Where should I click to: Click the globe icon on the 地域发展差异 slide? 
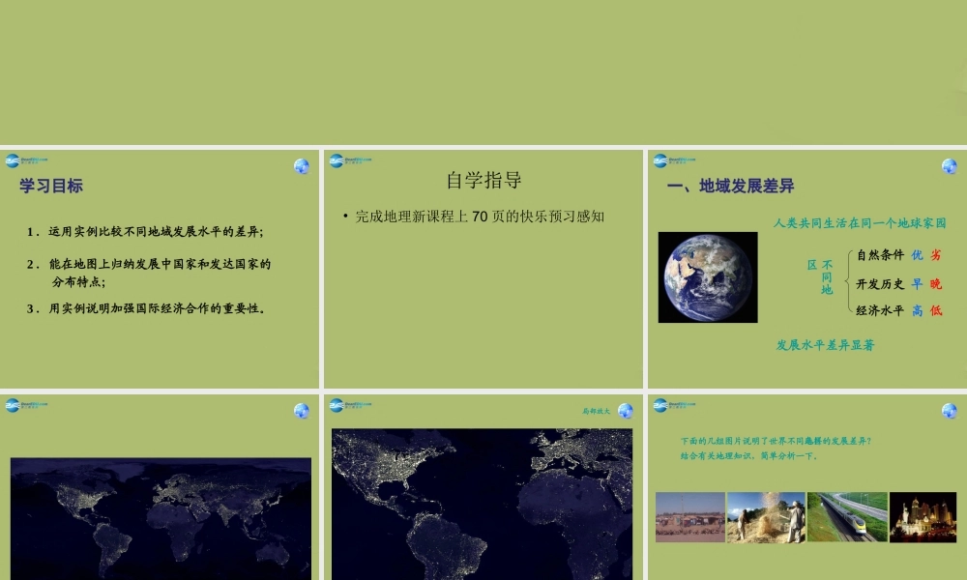tap(950, 166)
